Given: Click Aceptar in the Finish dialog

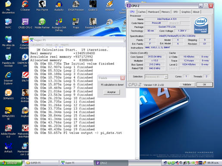Looking at the screenshot, I should (111, 92).
